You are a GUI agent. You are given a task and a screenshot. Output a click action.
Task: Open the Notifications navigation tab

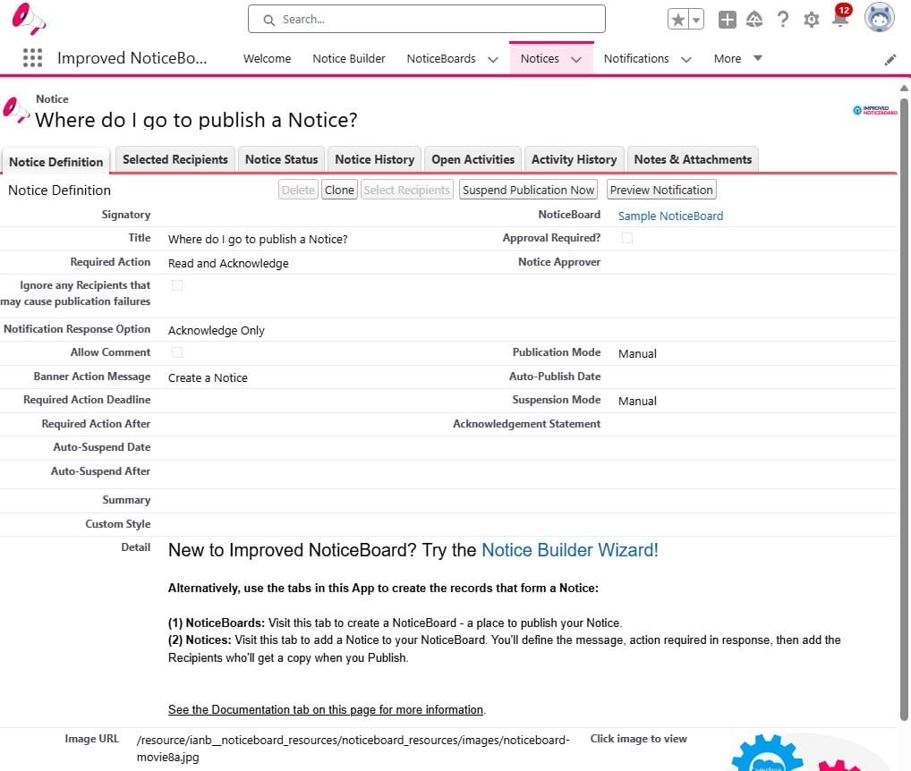(x=636, y=59)
